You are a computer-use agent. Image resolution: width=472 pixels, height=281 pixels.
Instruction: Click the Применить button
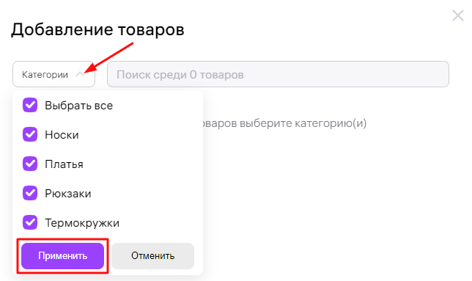click(x=62, y=256)
